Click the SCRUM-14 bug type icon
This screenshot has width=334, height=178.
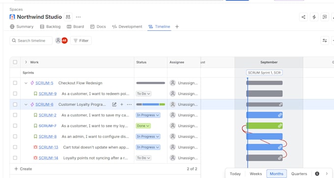click(x=35, y=158)
